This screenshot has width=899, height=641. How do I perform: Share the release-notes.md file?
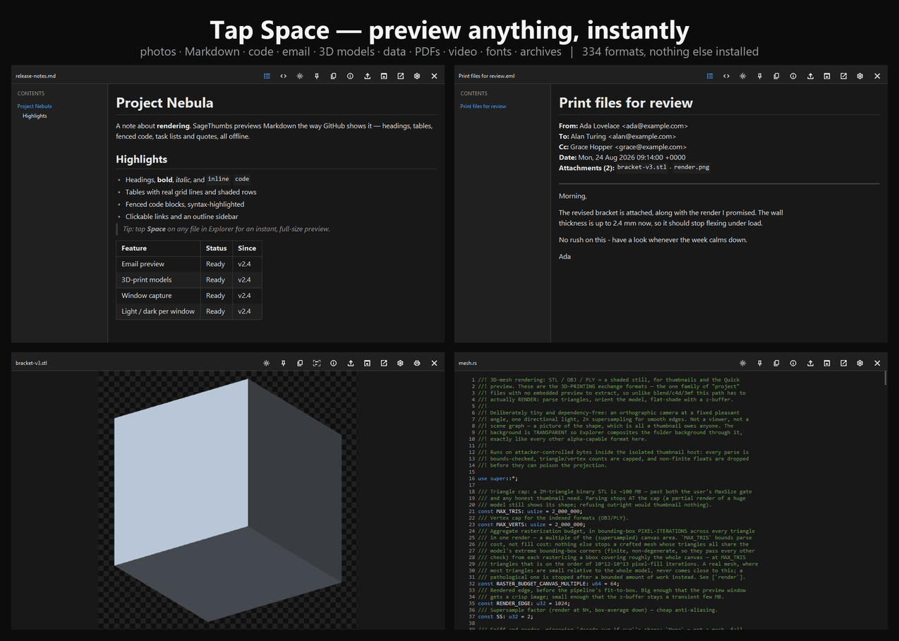point(367,76)
